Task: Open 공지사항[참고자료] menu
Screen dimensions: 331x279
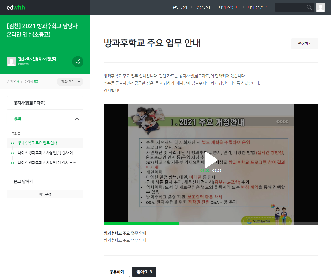Action: click(45, 103)
